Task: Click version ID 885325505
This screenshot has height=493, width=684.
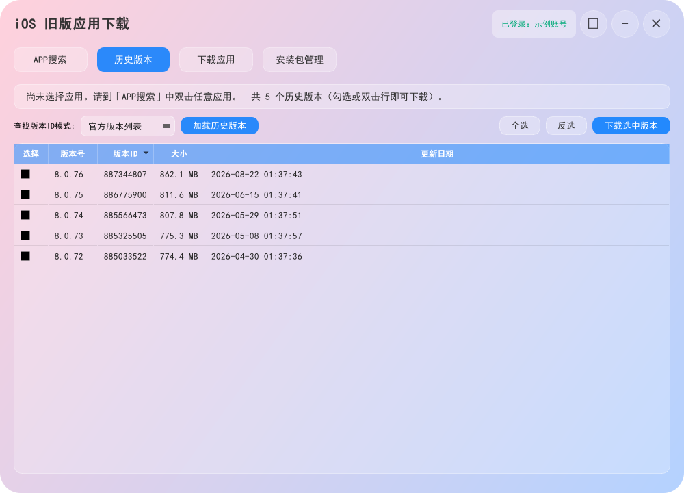Action: 125,236
